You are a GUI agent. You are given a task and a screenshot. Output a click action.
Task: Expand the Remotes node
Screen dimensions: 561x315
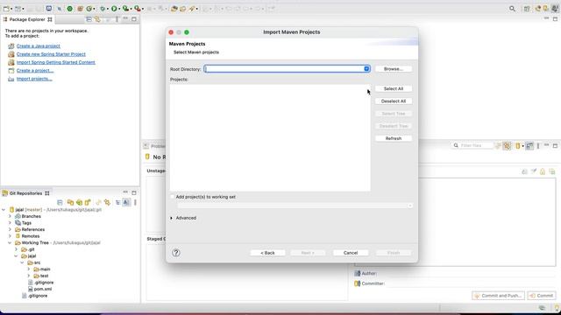click(x=10, y=236)
